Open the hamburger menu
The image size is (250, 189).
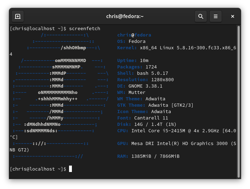216,16
